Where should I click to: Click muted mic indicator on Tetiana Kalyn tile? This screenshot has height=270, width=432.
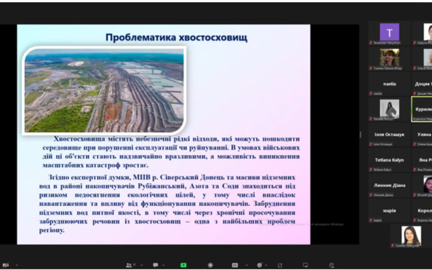(371, 170)
